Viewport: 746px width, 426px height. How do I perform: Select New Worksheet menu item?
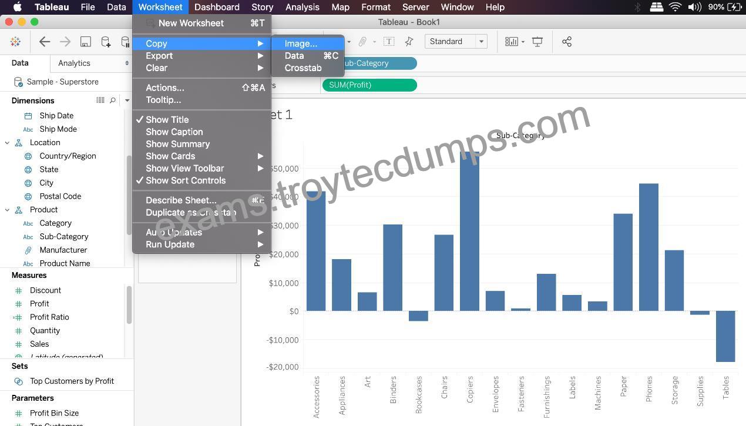[202, 24]
